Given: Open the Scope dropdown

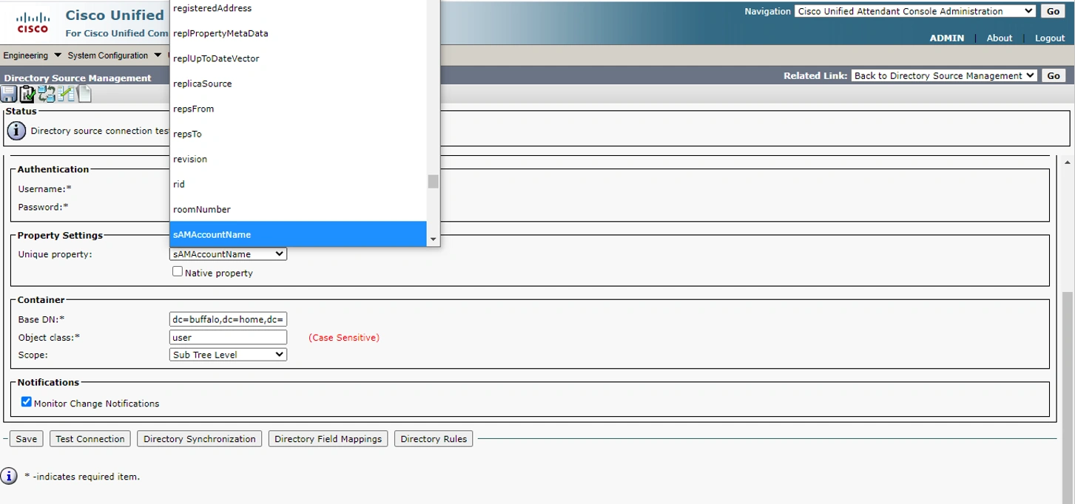Looking at the screenshot, I should pos(228,355).
